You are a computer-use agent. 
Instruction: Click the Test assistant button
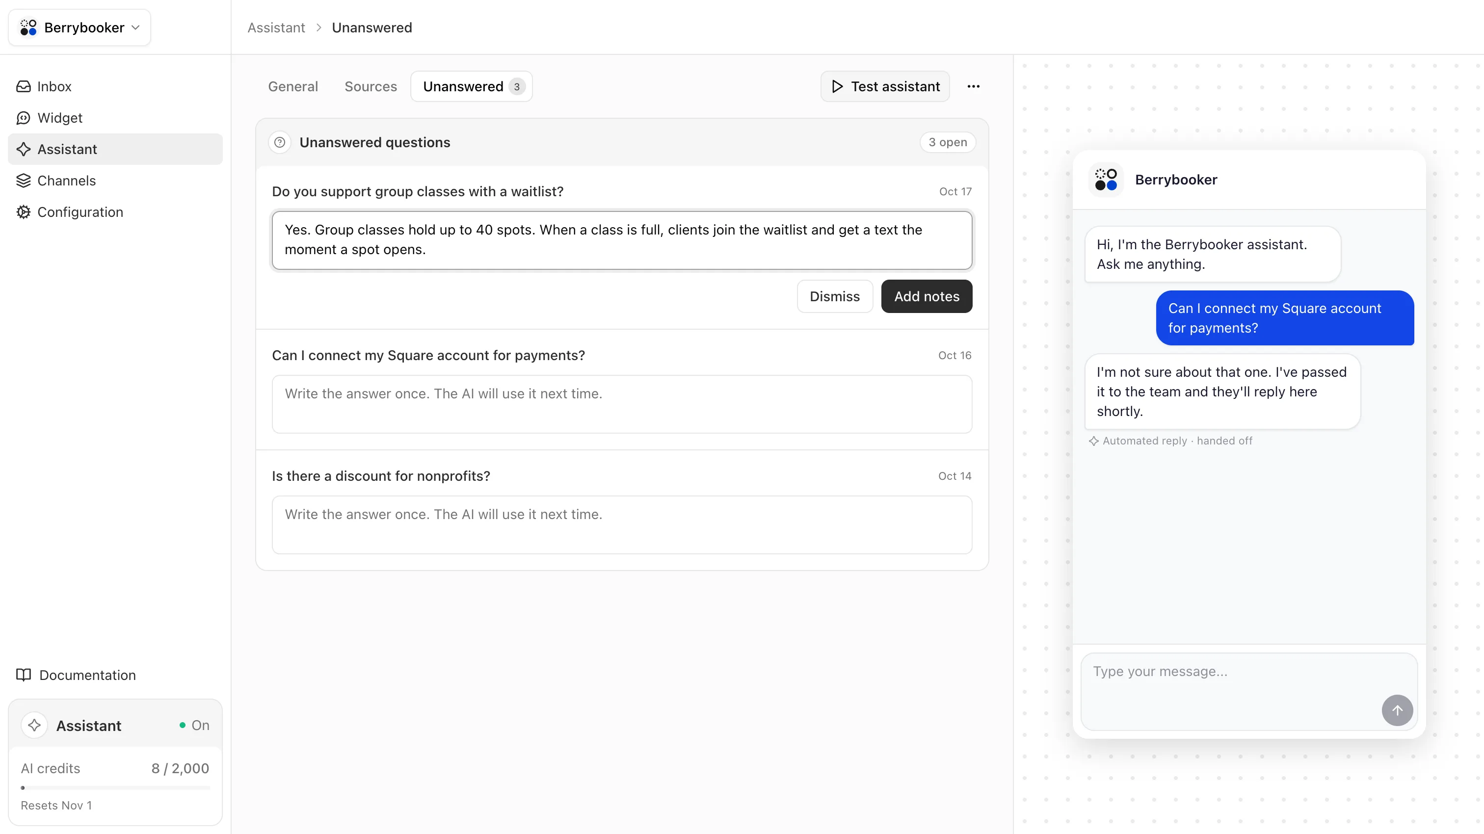(x=885, y=86)
